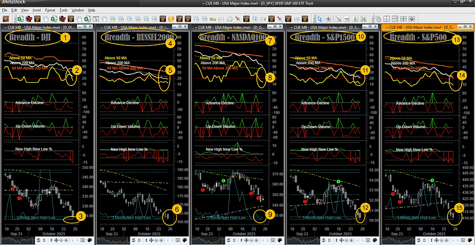Refresh the DJI chart window
Viewport: 475px width, 245px height.
pos(38,240)
